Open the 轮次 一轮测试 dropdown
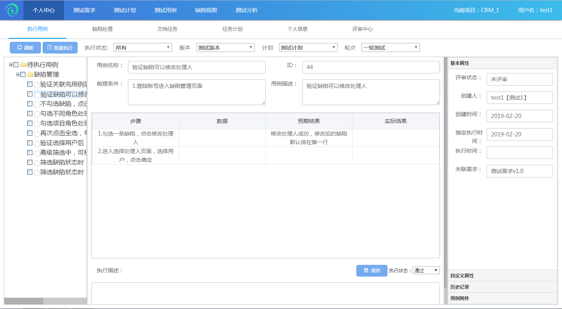562x309 pixels. click(x=390, y=48)
